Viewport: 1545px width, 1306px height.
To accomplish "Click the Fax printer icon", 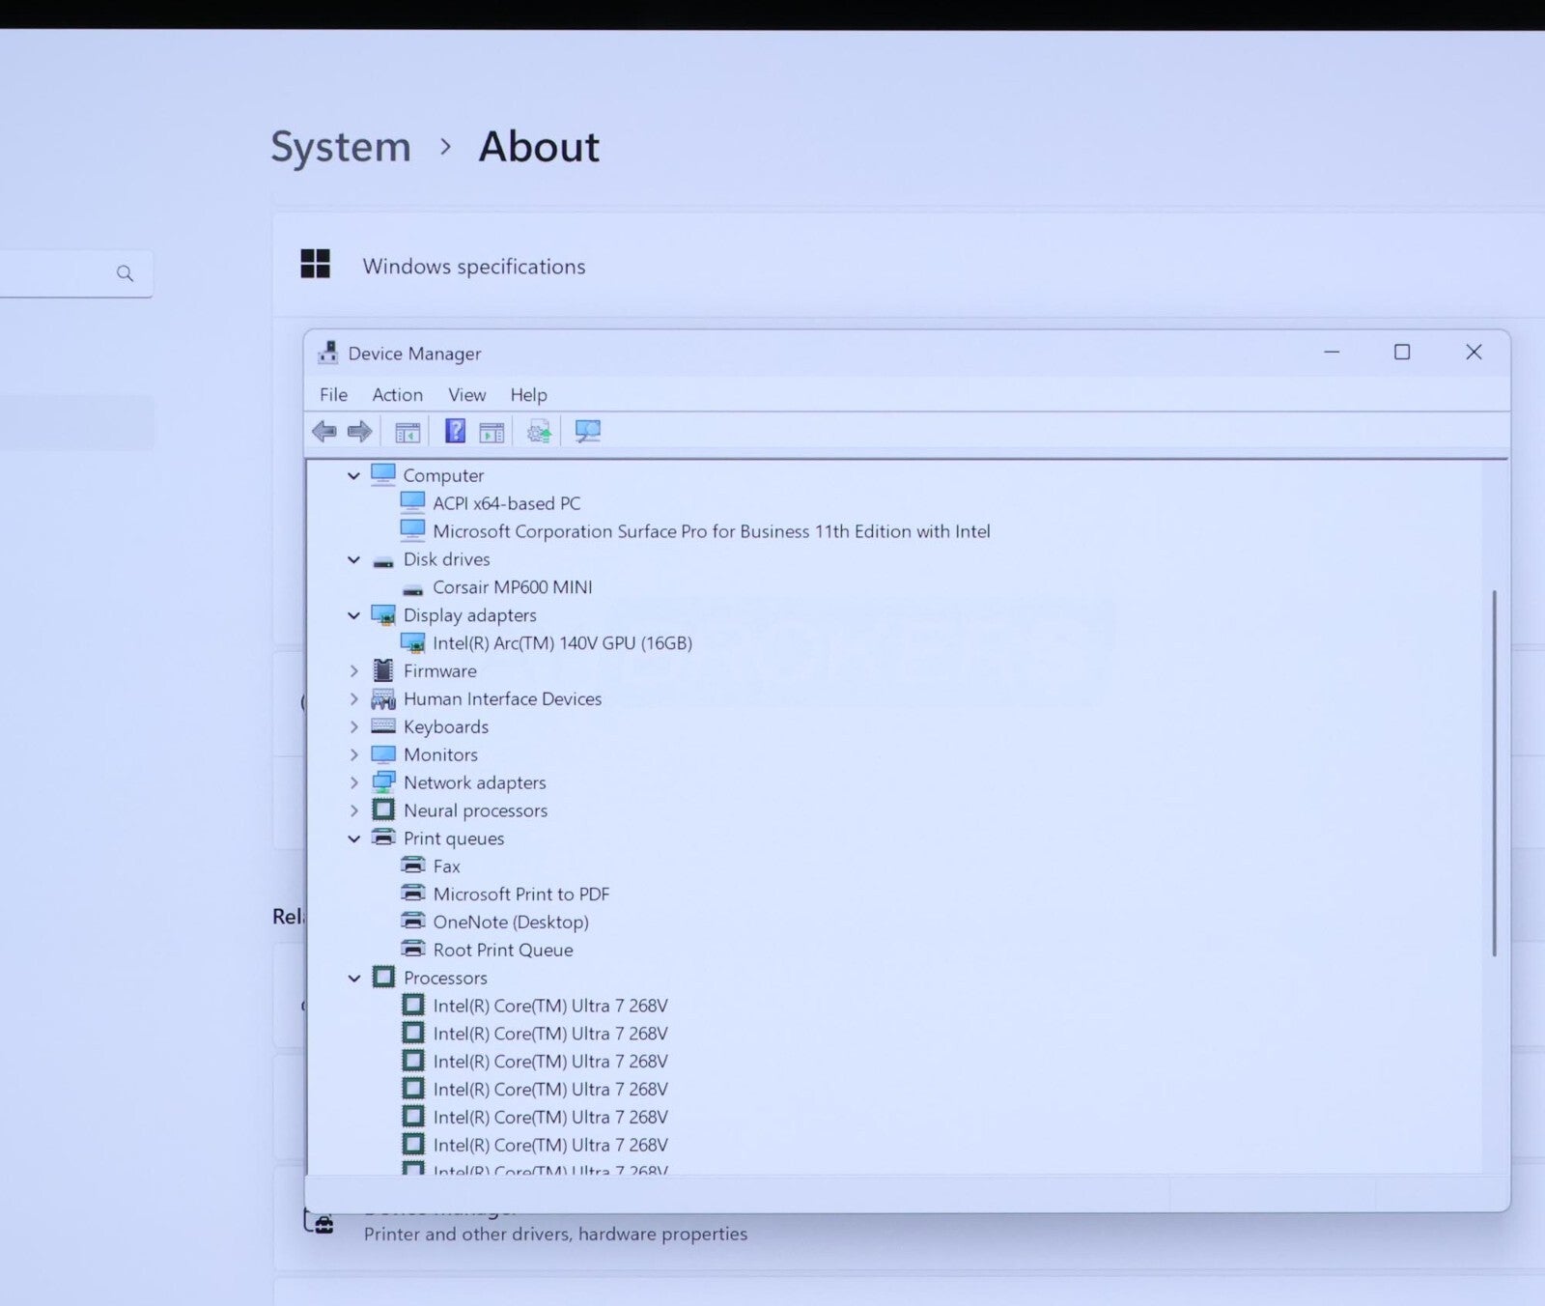I will tap(413, 865).
